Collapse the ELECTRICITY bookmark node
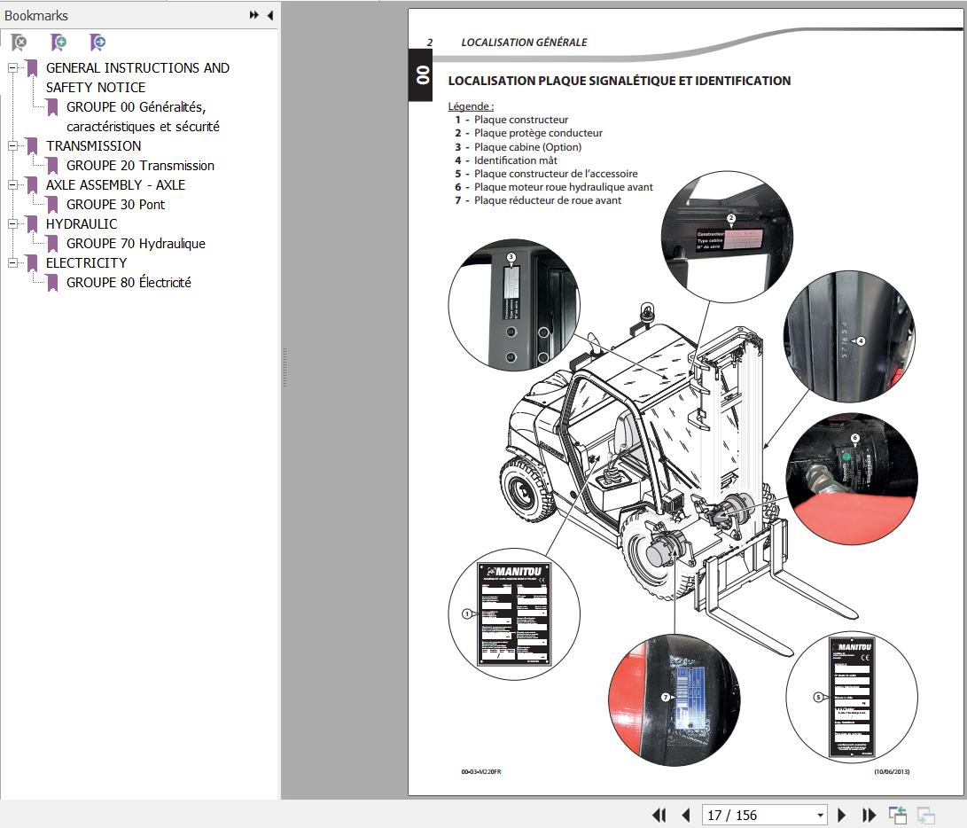Viewport: 967px width, 828px height. click(12, 263)
